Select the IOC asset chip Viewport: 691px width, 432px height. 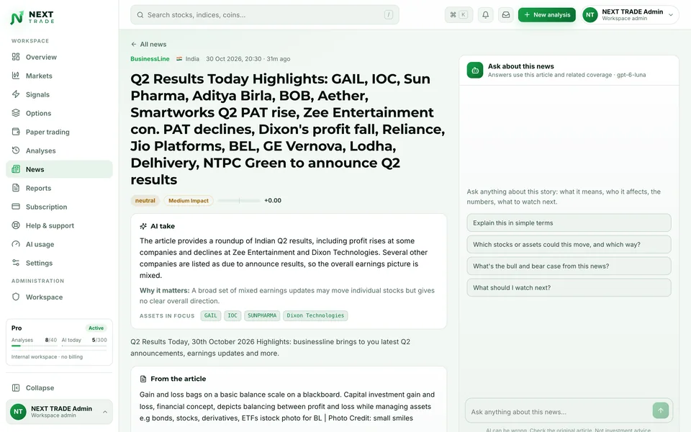(232, 315)
